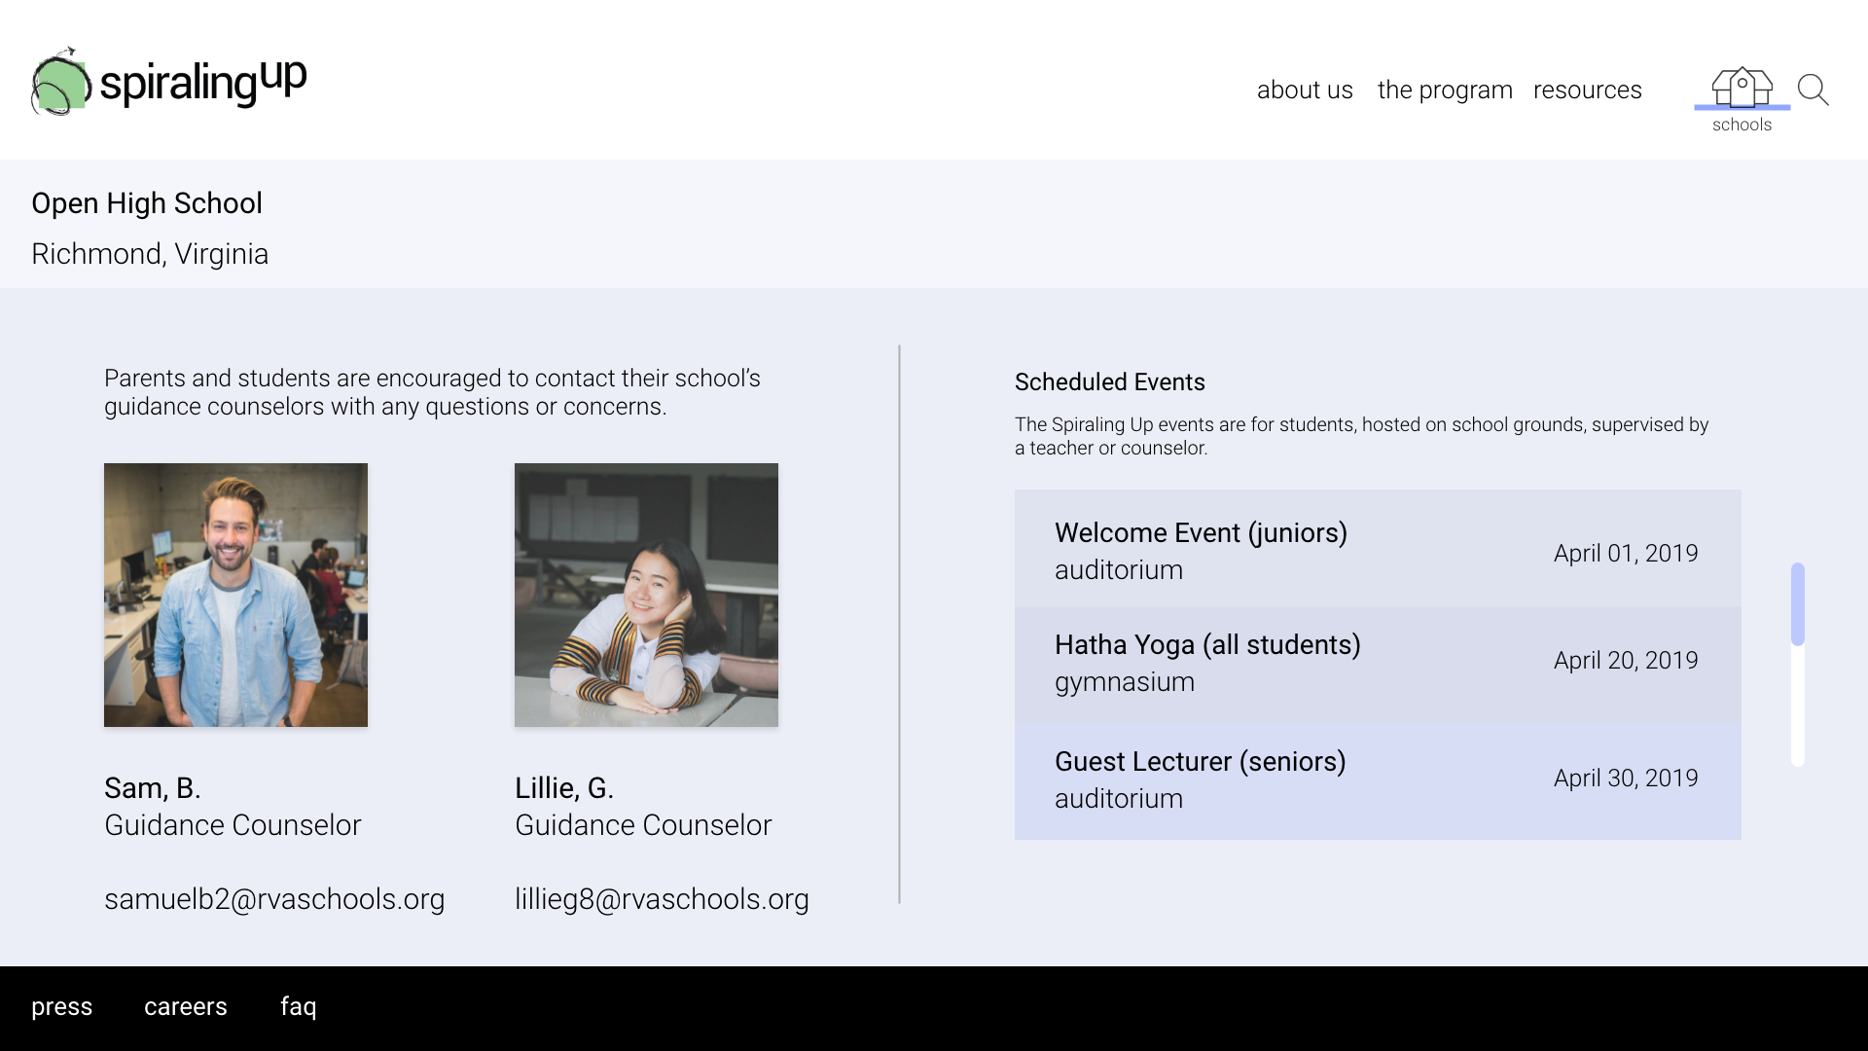
Task: Click the gymnasium location text
Action: (x=1125, y=682)
